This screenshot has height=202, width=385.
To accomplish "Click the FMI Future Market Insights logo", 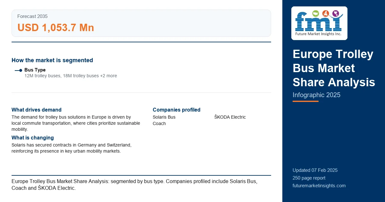I will point(319,23).
